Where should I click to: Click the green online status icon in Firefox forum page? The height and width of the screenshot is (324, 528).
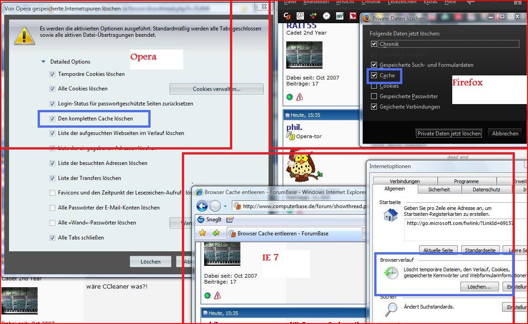pyautogui.click(x=289, y=97)
